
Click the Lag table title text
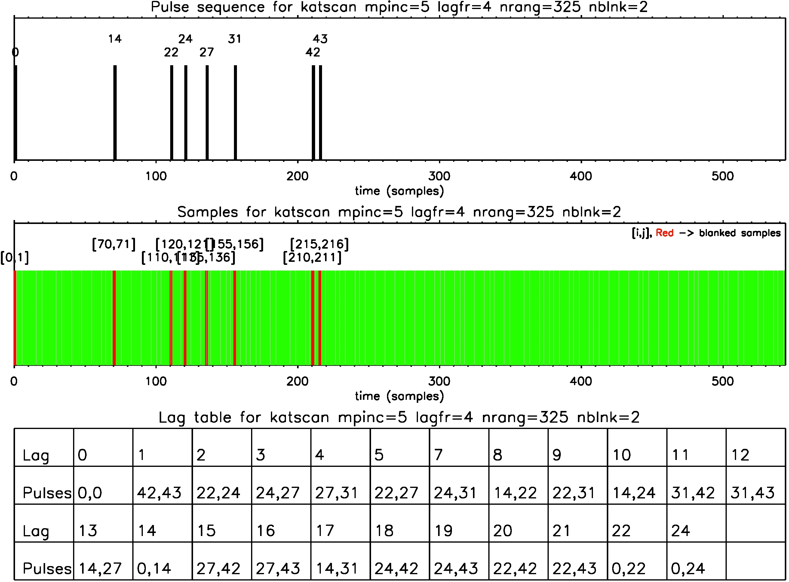(399, 418)
